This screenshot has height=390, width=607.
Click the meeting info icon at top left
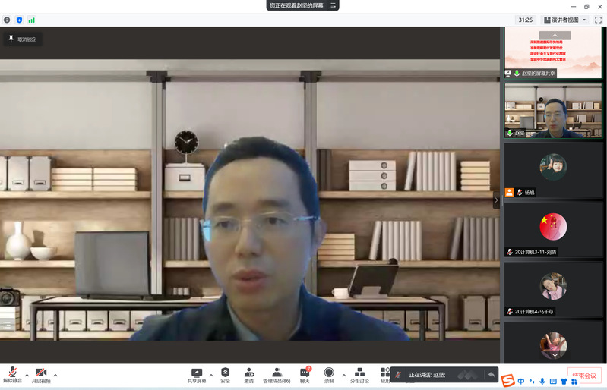[x=7, y=20]
